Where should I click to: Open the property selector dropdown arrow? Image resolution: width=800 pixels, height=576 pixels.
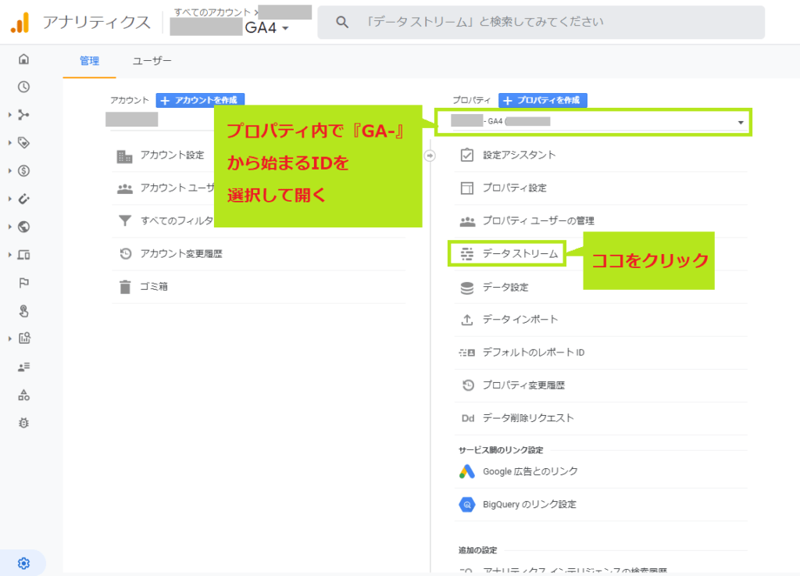[741, 123]
